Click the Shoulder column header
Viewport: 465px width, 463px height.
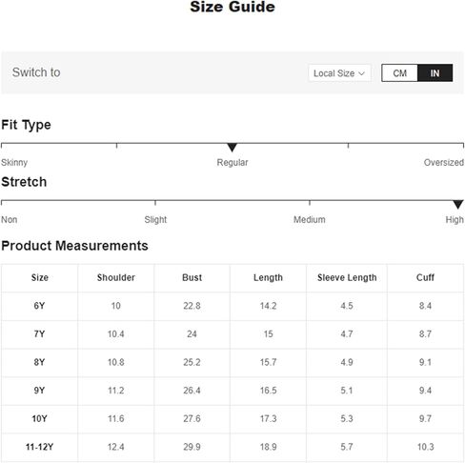click(116, 277)
